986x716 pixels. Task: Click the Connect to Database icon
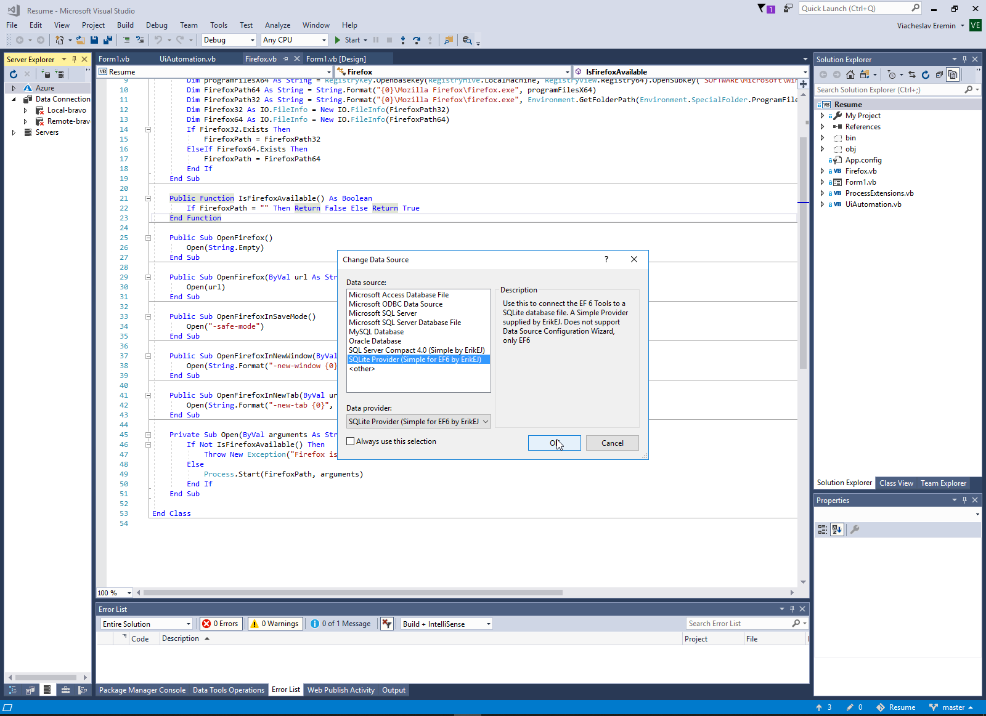46,74
